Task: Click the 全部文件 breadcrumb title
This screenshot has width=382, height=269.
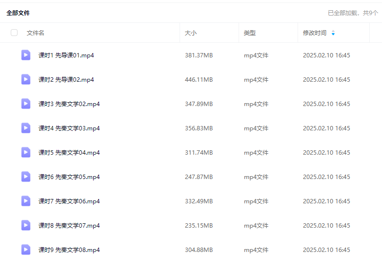Action: pyautogui.click(x=18, y=13)
